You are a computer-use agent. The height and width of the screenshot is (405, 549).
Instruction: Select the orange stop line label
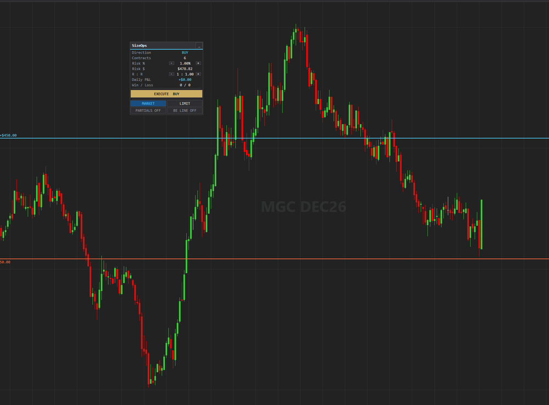click(x=5, y=262)
